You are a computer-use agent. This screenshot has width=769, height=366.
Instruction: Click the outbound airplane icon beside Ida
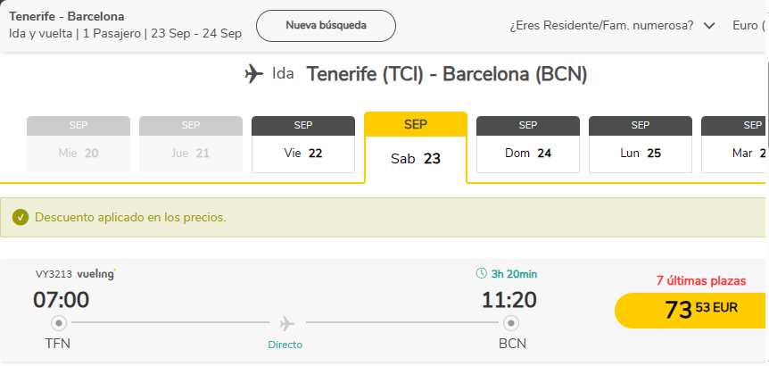254,75
